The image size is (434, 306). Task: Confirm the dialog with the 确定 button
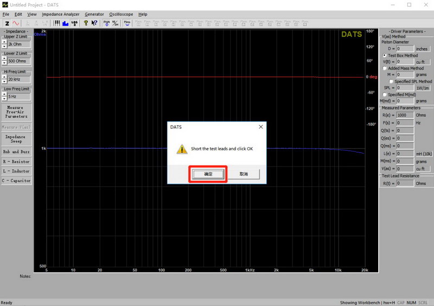coord(208,174)
